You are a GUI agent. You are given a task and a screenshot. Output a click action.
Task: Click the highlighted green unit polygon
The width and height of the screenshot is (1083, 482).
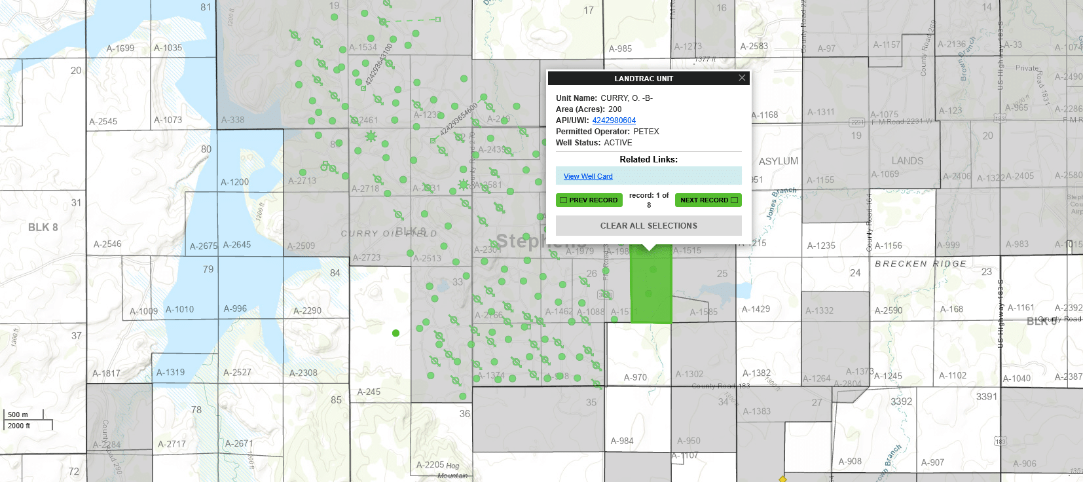651,288
